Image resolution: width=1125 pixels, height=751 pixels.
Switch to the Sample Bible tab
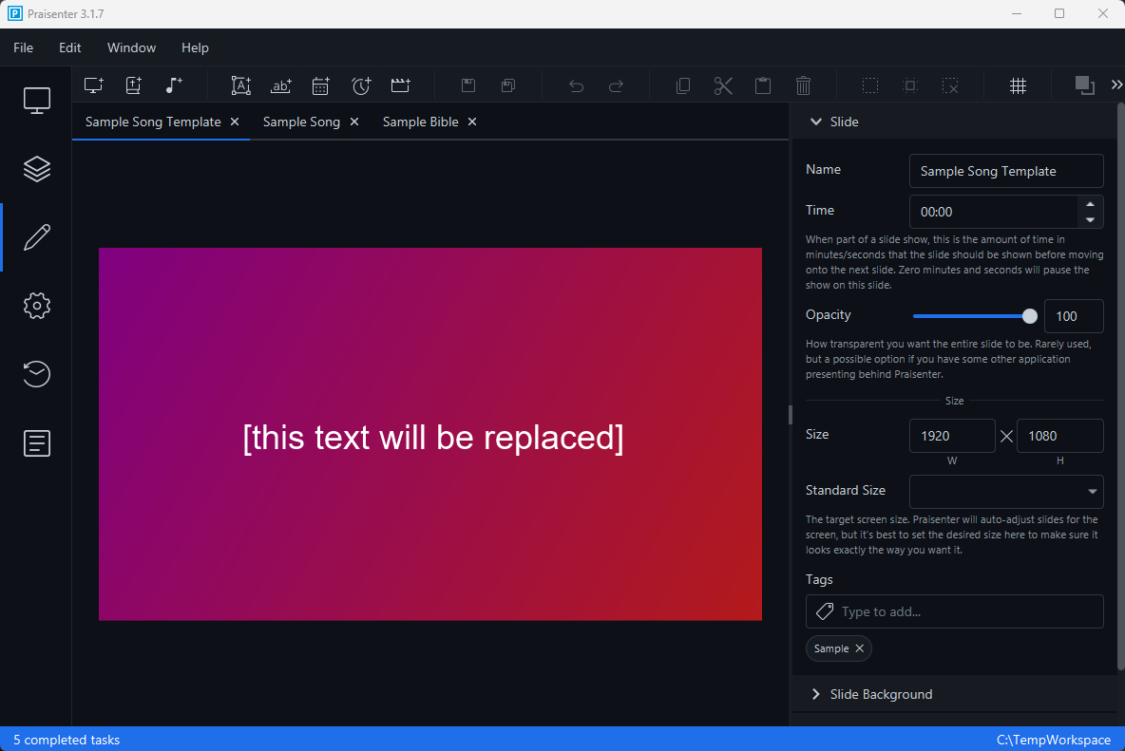point(421,122)
